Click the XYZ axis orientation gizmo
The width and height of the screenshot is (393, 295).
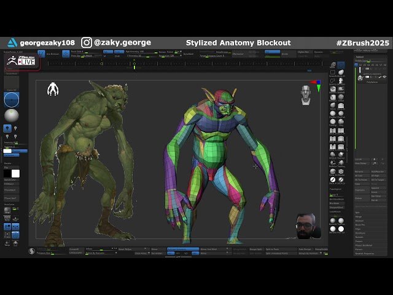pyautogui.click(x=316, y=85)
